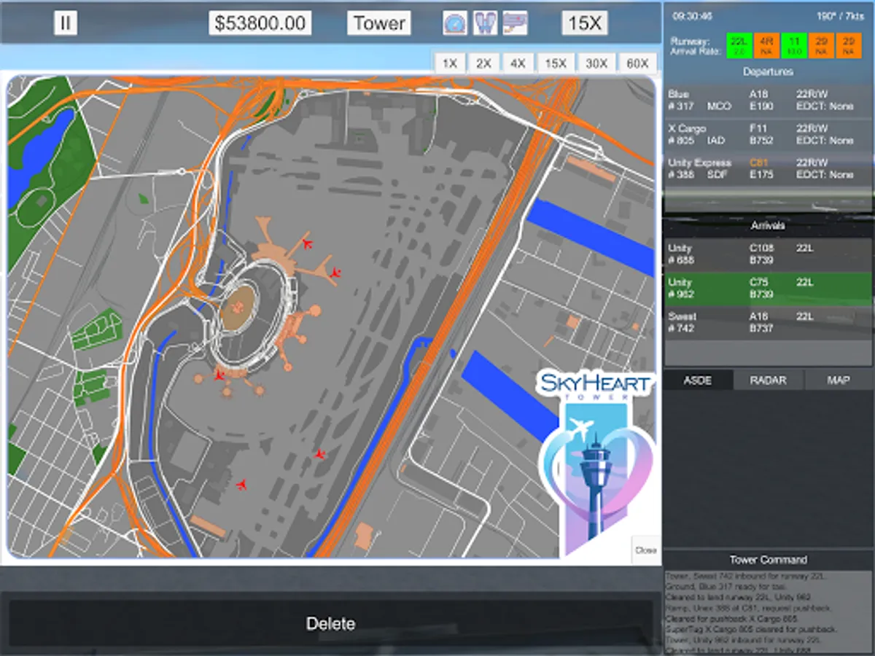This screenshot has height=656, width=875.
Task: Click the Tower Command log header
Action: [x=768, y=560]
